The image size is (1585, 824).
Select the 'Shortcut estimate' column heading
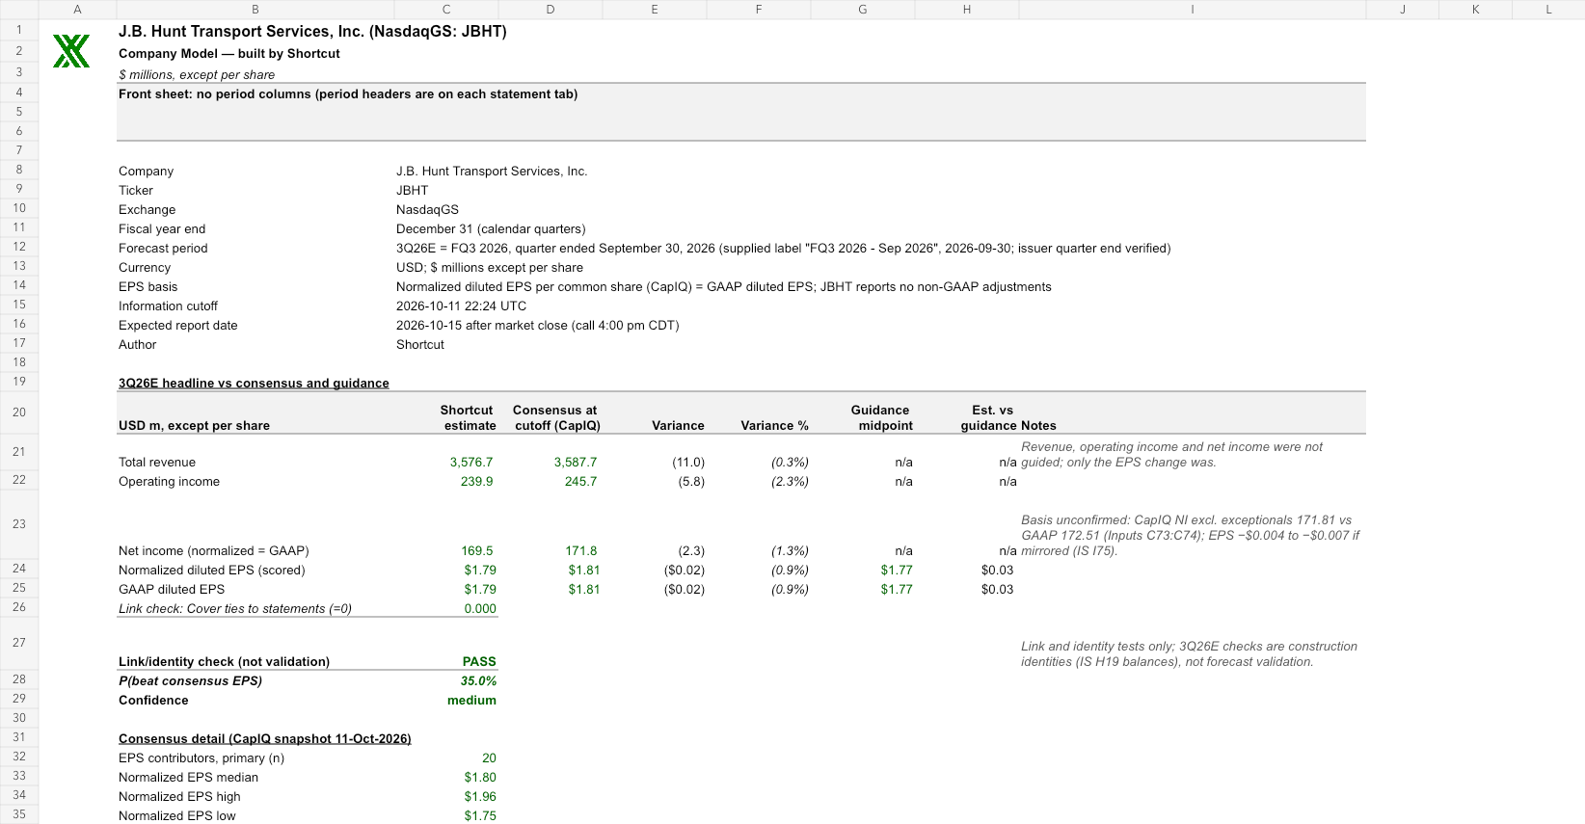(x=469, y=418)
